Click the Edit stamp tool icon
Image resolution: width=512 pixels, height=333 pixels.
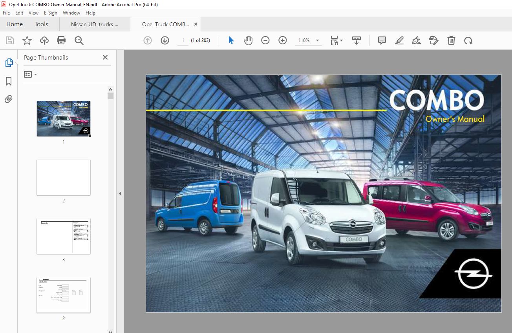tap(434, 40)
